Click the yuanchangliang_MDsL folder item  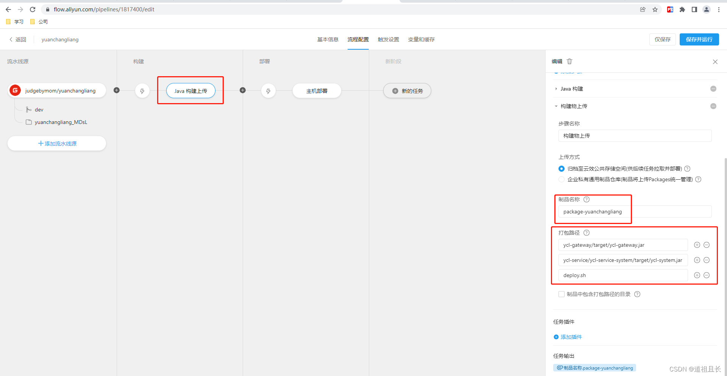(57, 122)
